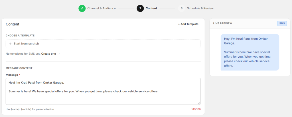The image size is (292, 117).
Task: Click the SMS badge in Live Preview
Action: click(x=282, y=24)
